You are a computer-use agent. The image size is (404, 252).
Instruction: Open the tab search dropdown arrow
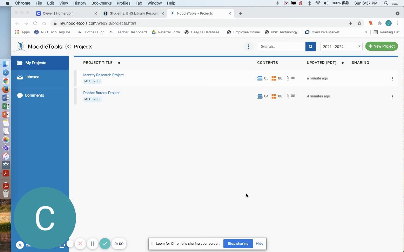tap(397, 13)
